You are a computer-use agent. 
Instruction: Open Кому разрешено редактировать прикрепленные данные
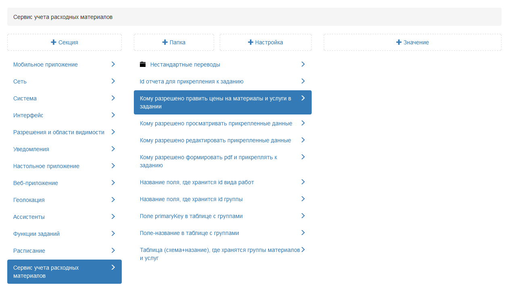(215, 140)
